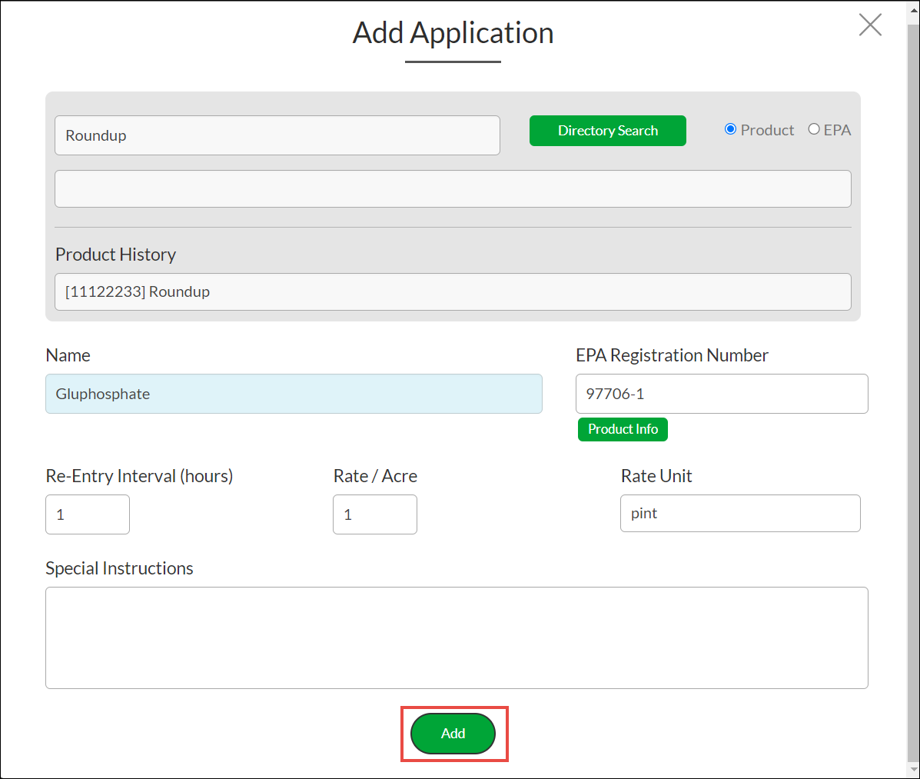The width and height of the screenshot is (920, 779).
Task: Open the empty results box below search
Action: [x=453, y=188]
